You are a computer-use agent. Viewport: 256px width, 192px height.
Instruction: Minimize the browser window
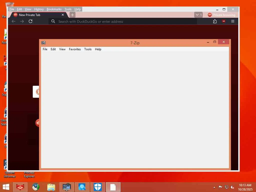click(217, 9)
